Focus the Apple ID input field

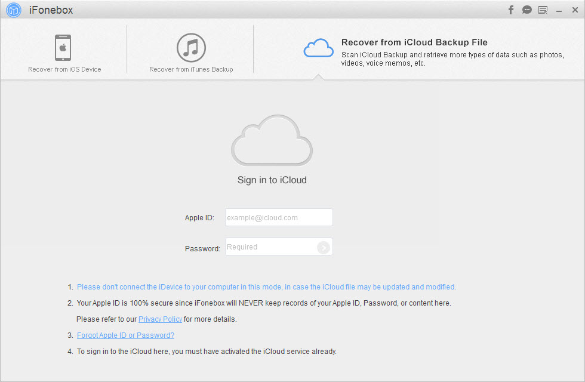click(x=279, y=217)
